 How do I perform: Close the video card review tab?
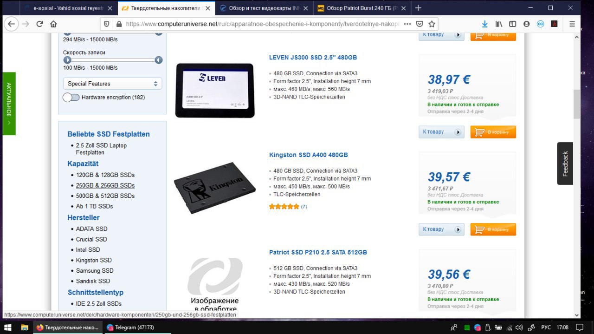click(x=305, y=8)
